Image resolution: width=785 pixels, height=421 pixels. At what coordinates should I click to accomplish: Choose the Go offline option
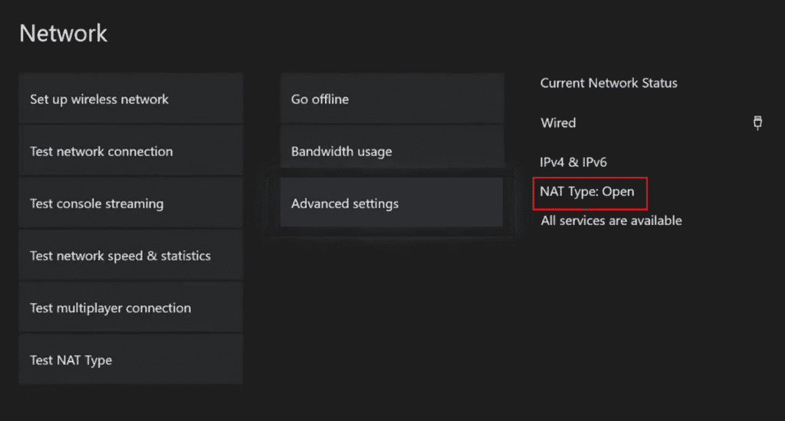[392, 100]
